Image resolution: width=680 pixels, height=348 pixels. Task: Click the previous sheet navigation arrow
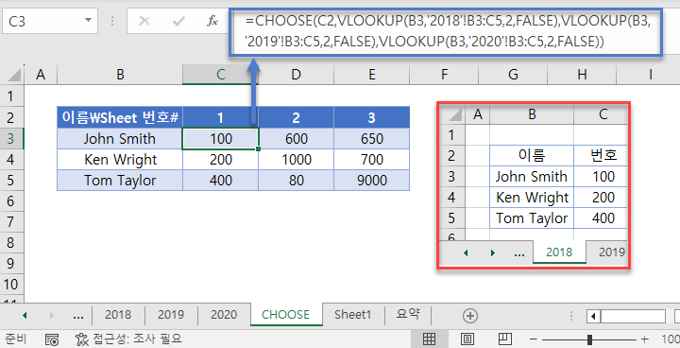[x=25, y=316]
